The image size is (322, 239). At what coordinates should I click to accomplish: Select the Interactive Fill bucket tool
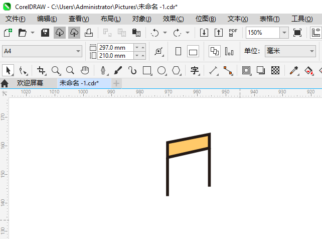[x=308, y=70]
